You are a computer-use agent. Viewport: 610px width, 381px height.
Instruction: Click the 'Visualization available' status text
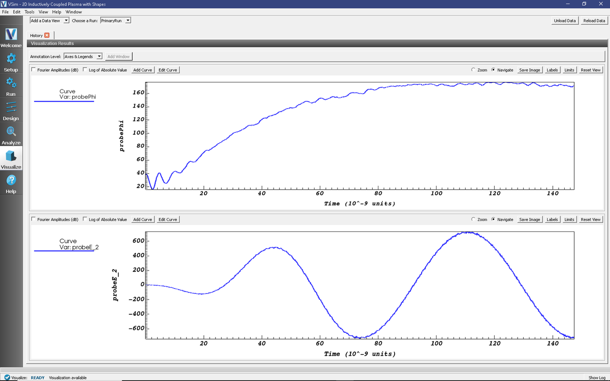[x=68, y=378]
